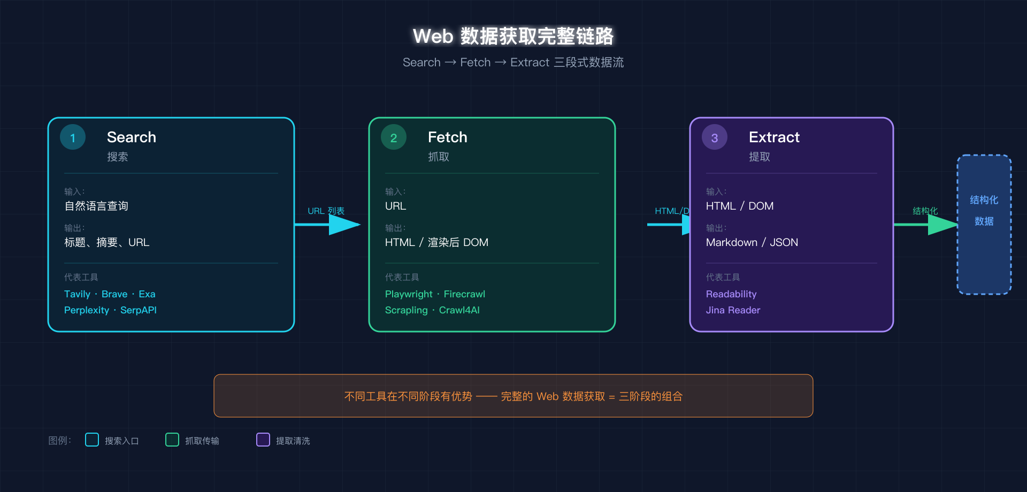Click the 输入: label in Search card

(x=74, y=191)
